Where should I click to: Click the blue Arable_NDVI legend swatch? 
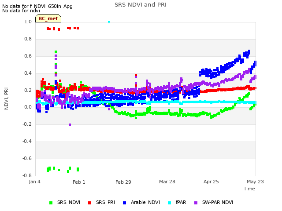[x=124, y=203]
